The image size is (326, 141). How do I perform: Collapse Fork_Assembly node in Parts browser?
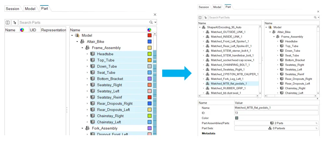tap(82, 128)
